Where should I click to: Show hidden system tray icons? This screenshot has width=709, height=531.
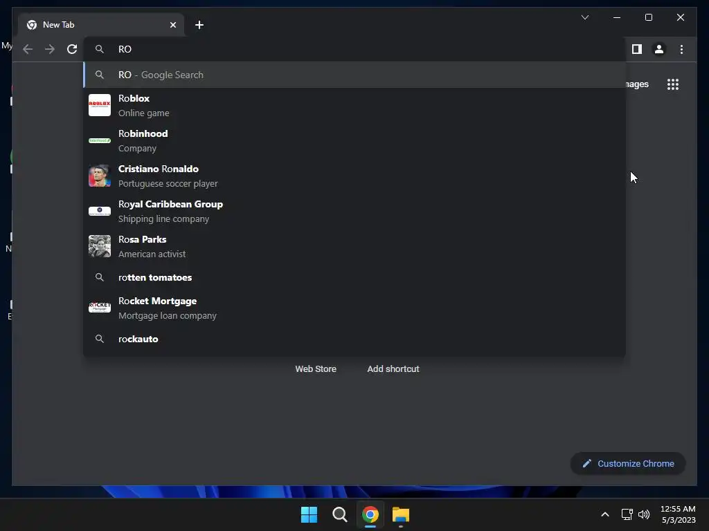click(605, 514)
